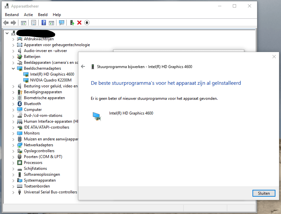Open the Actie menu
This screenshot has width=281, height=214.
coord(29,15)
